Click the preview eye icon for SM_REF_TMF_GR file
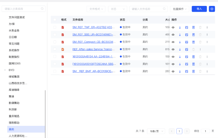 [173, 27]
